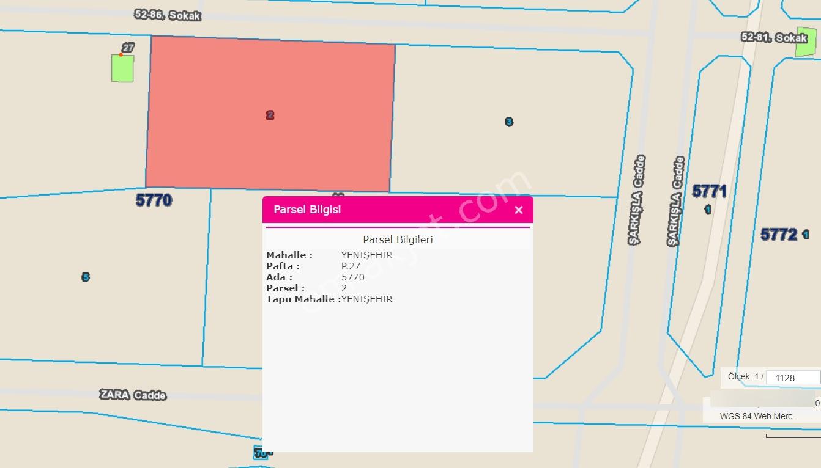Click the 52-86. Sokak street label
The image size is (821, 468).
pos(168,15)
